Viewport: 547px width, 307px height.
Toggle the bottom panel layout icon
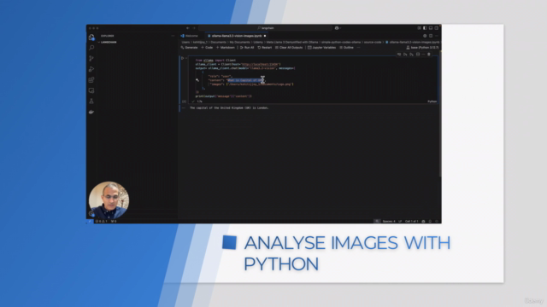(431, 28)
